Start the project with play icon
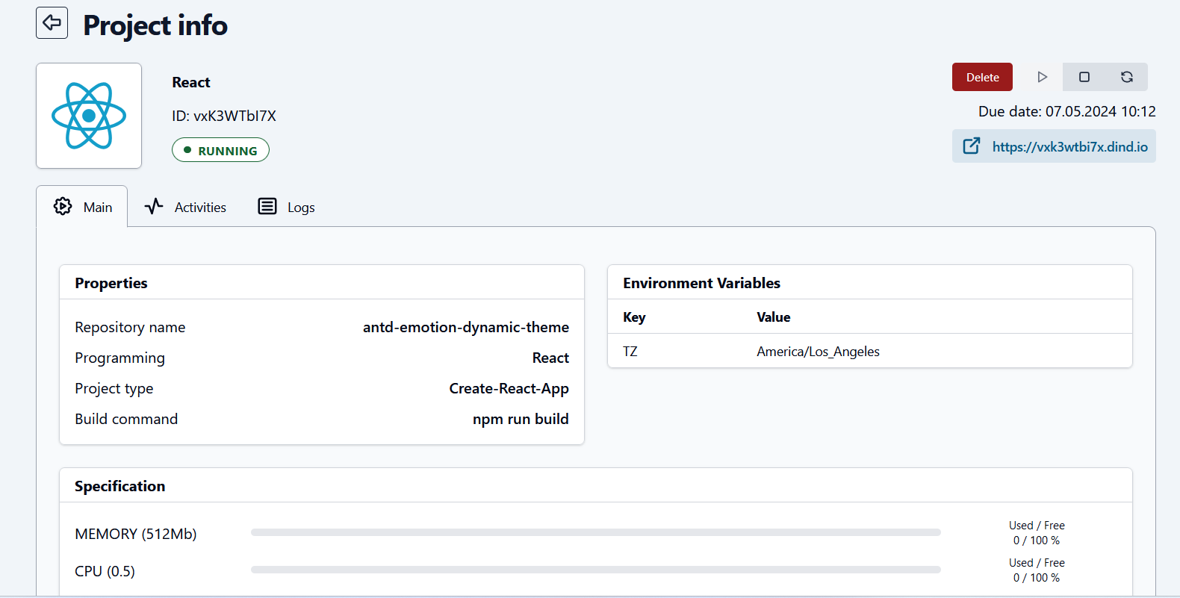The image size is (1180, 598). click(1042, 77)
